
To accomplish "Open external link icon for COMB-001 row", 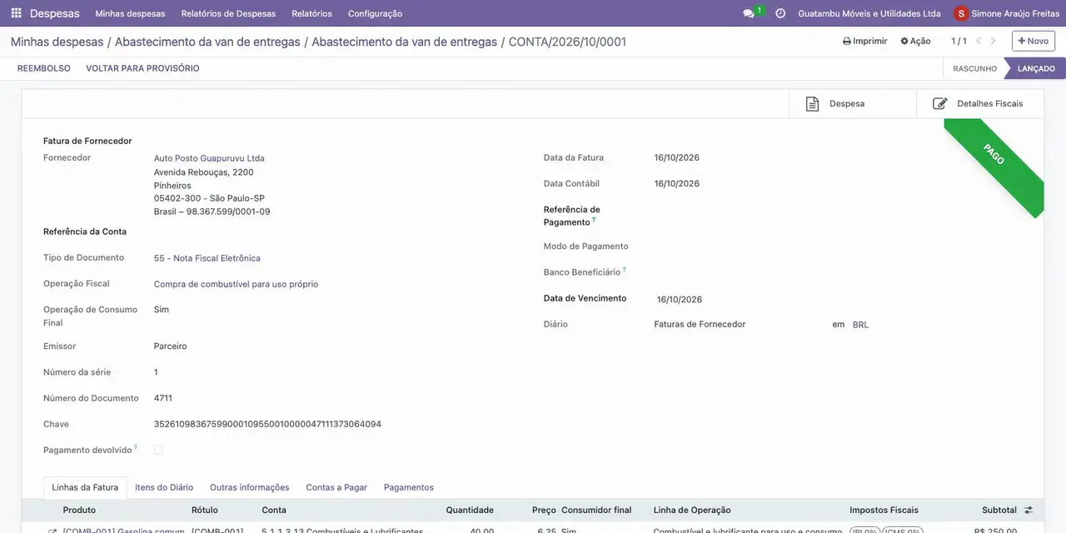I will point(52,531).
